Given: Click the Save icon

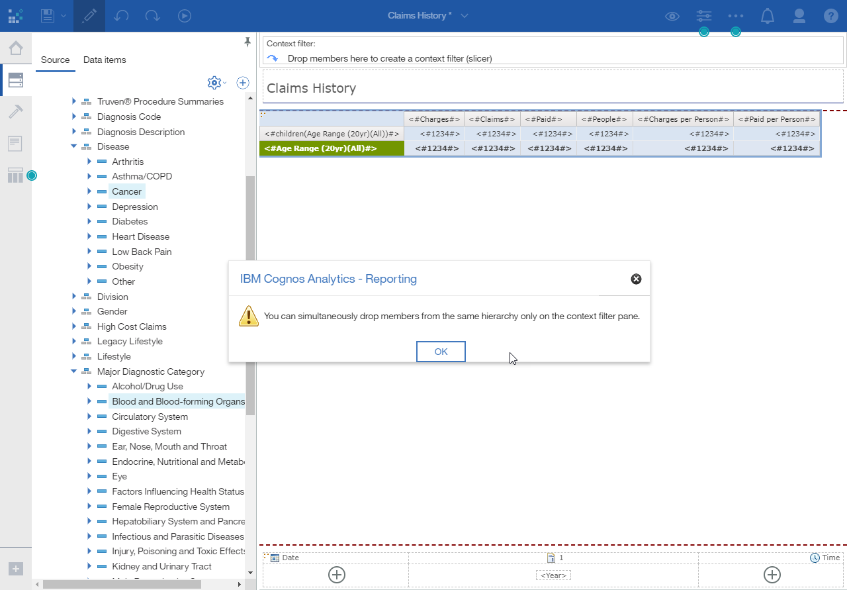Looking at the screenshot, I should pos(47,15).
